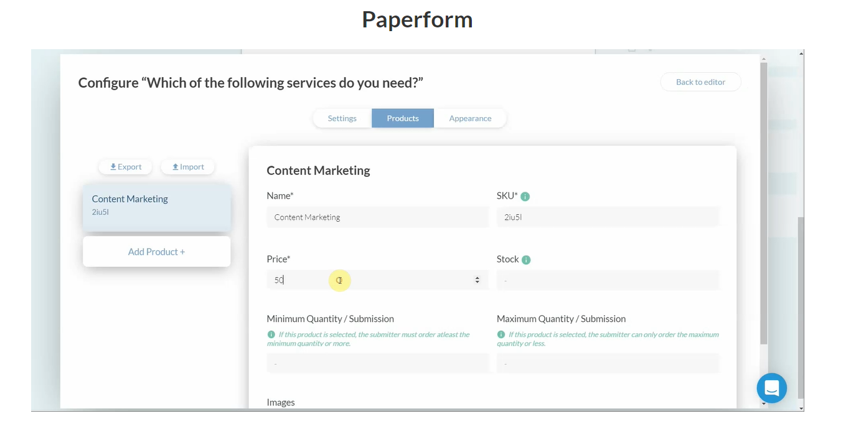Screen dimensions: 846x429
Task: Select the Products tab
Action: point(403,118)
